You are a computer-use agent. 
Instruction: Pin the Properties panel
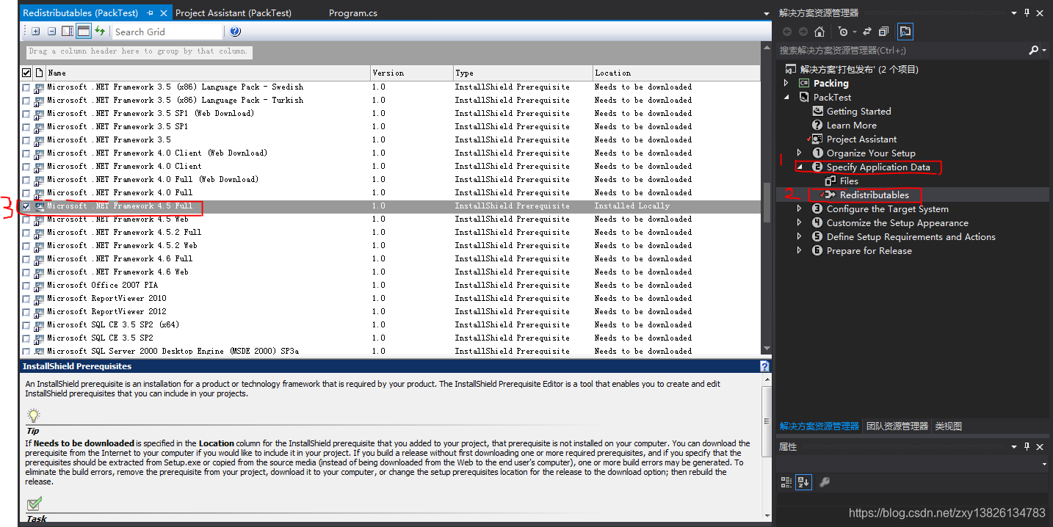click(1028, 447)
